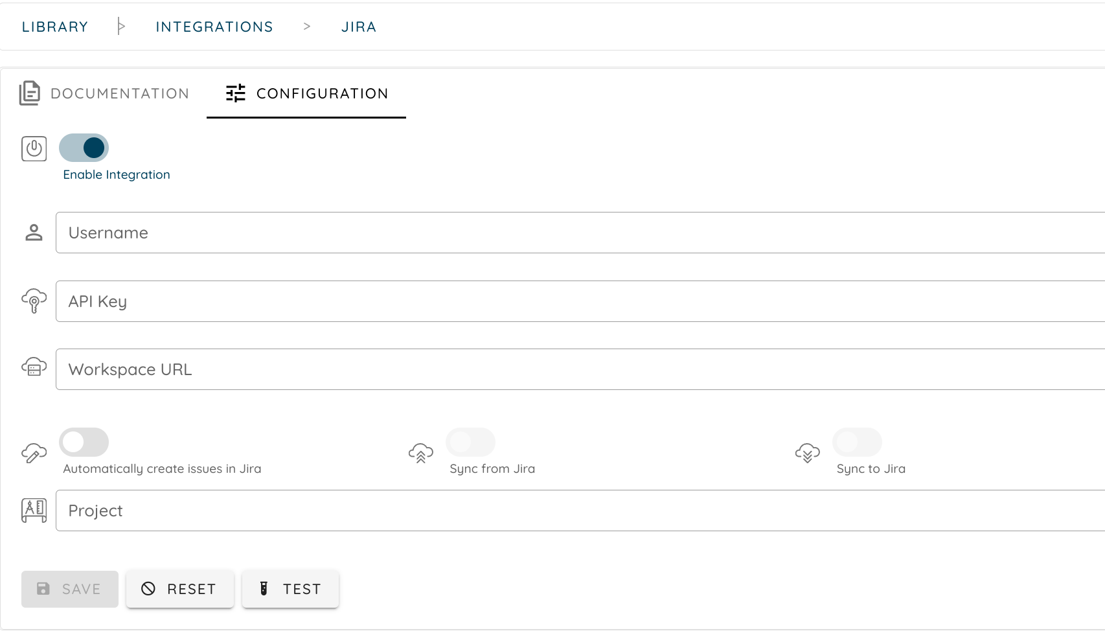Screen dimensions: 1105x631
Task: Toggle the Sync to Jira switch
Action: point(857,442)
